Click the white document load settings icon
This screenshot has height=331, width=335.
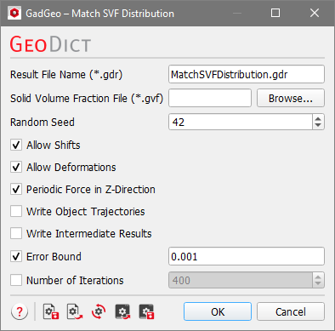[75, 311]
